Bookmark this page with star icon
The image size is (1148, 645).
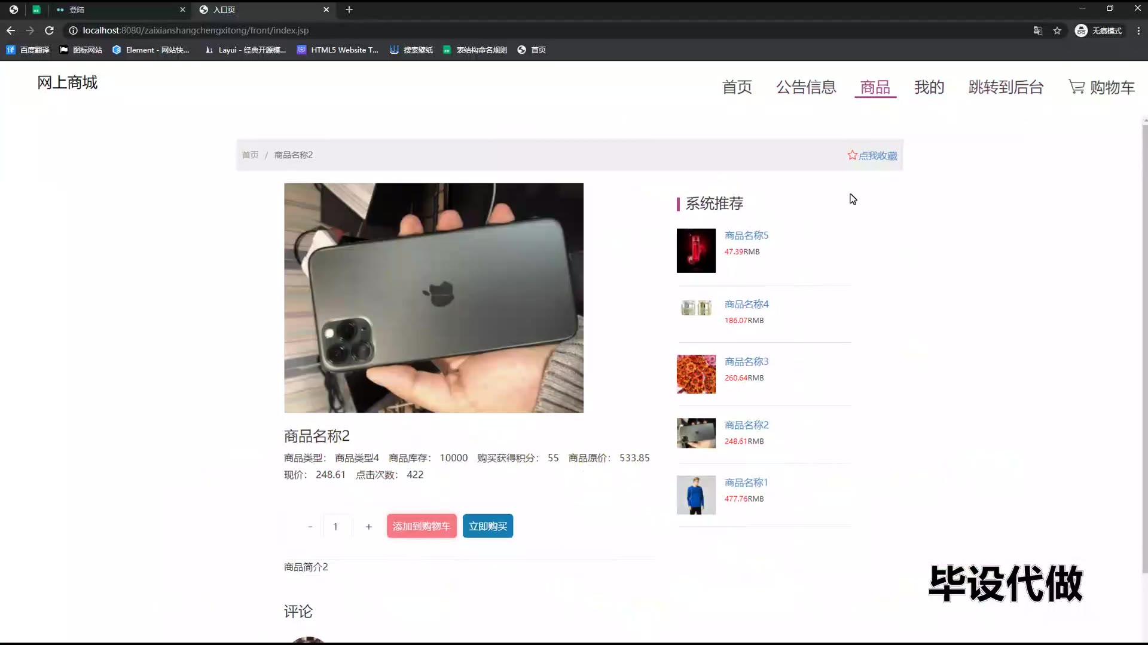1057,30
